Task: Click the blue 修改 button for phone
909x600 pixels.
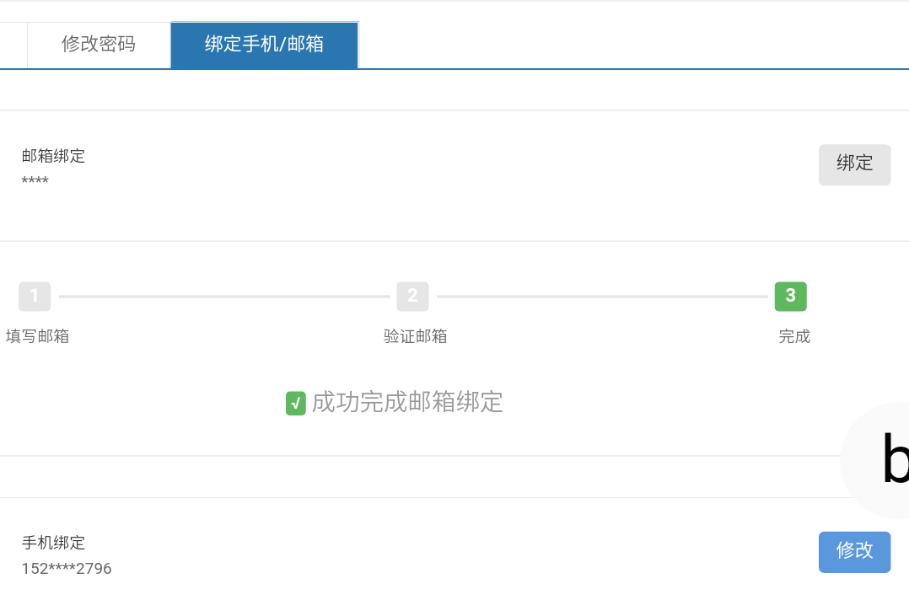Action: 853,551
